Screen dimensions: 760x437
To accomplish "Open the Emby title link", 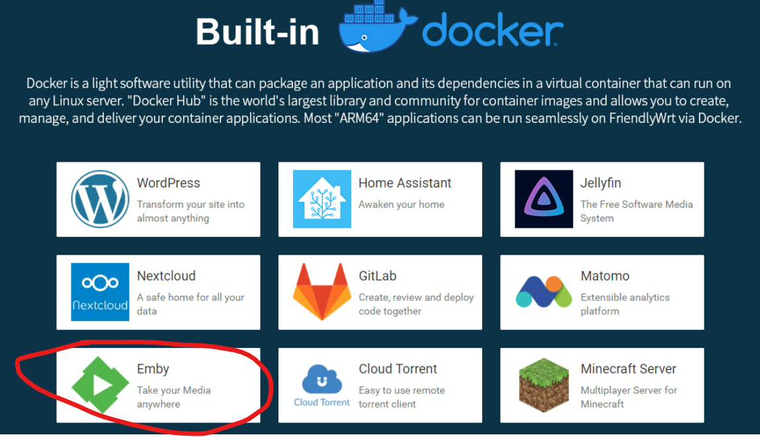I will point(153,369).
